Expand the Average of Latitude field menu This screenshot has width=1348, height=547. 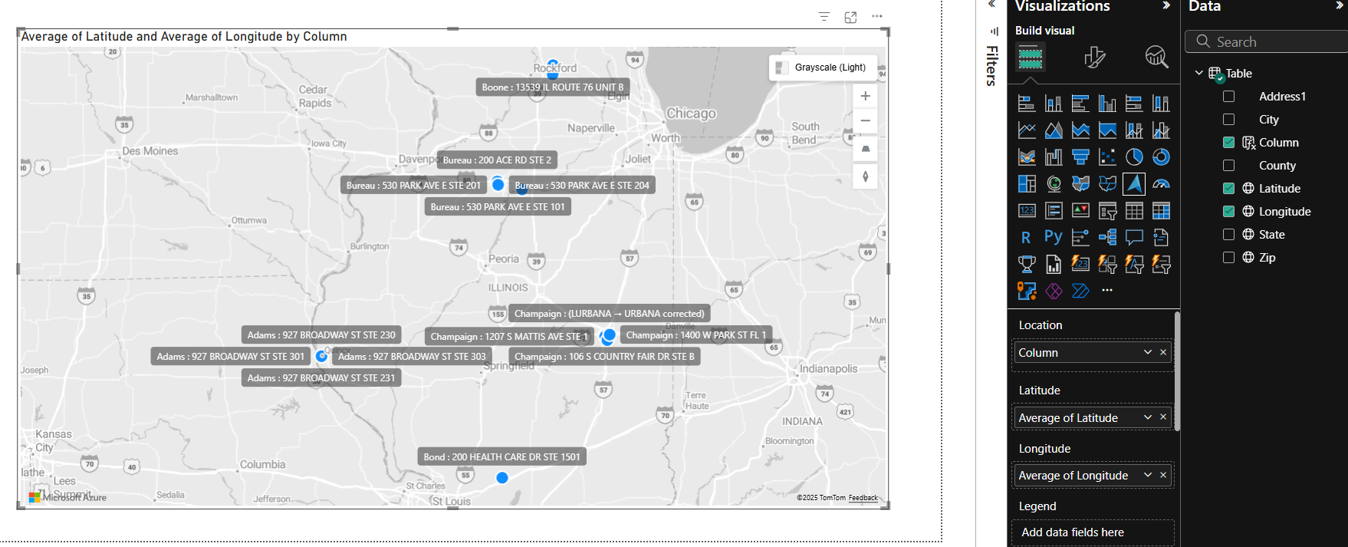coord(1148,417)
